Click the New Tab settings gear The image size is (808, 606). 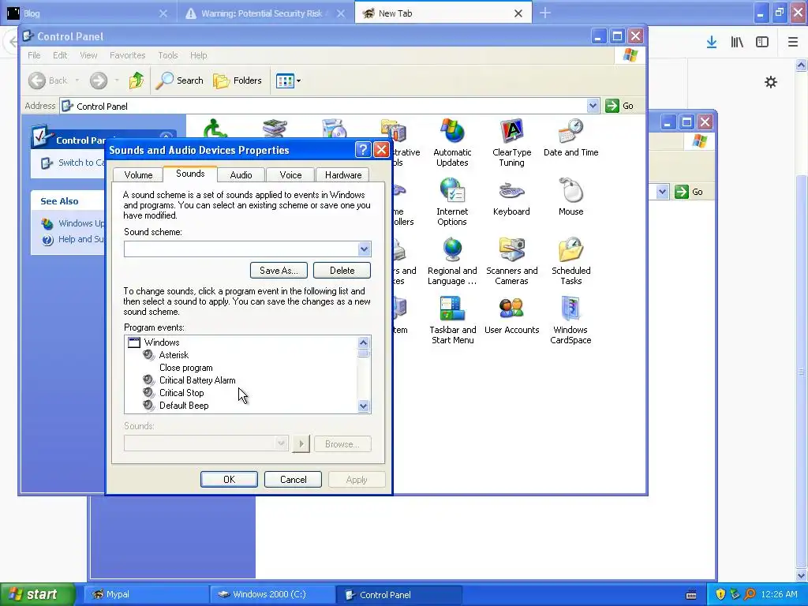pos(770,82)
